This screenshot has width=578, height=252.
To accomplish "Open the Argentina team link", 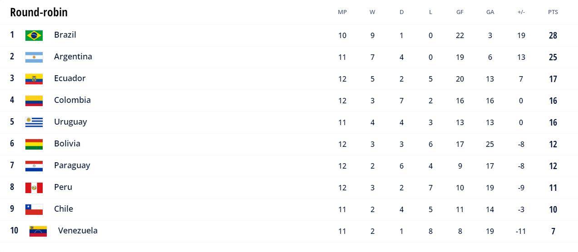I will [x=73, y=57].
